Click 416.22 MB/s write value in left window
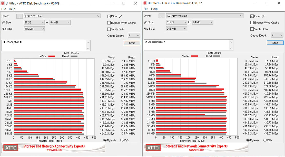This screenshot has width=285, height=157. 107,123
